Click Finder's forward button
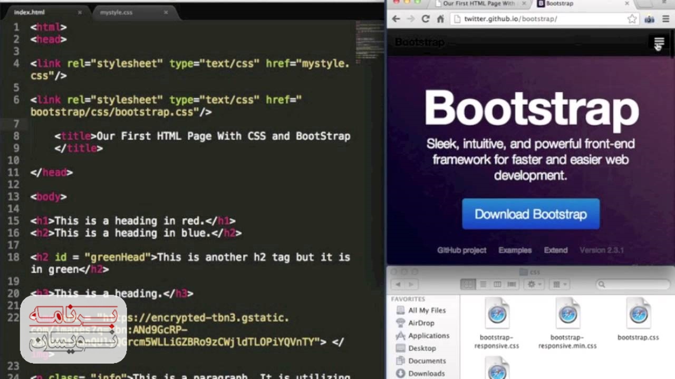Screen dimensions: 675x379 [x=411, y=284]
